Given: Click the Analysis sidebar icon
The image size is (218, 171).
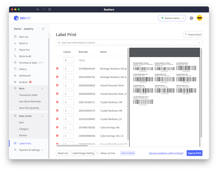Looking at the screenshot, I should (15, 82).
